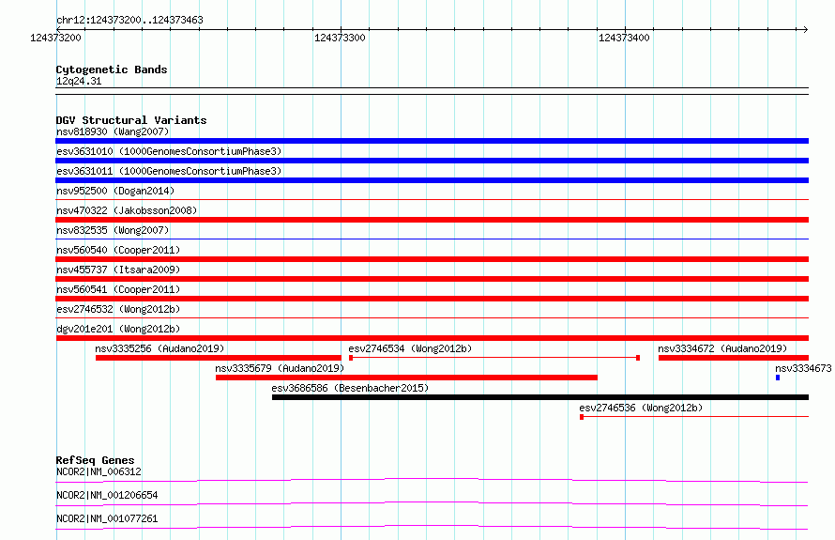Viewport: 835px width, 540px height.
Task: Open variant nsv455737 (Itsara2009) label
Action: (x=118, y=270)
